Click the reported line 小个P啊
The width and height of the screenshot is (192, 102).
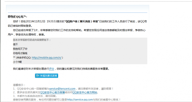click(17, 62)
